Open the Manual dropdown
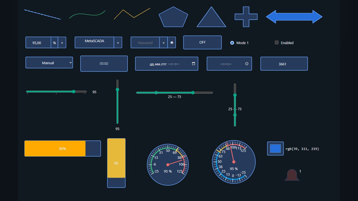358x201 pixels. pos(49,63)
